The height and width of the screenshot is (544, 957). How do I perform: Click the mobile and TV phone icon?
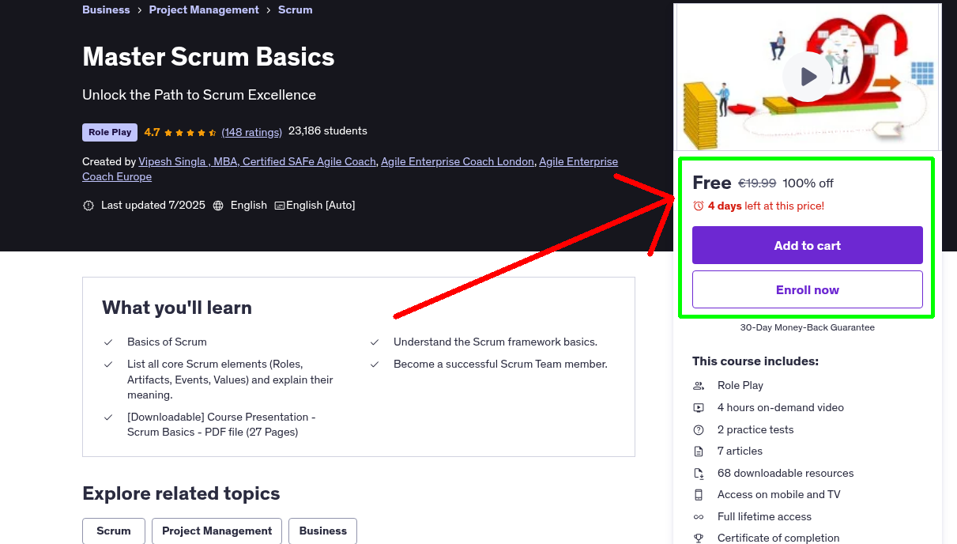(699, 495)
